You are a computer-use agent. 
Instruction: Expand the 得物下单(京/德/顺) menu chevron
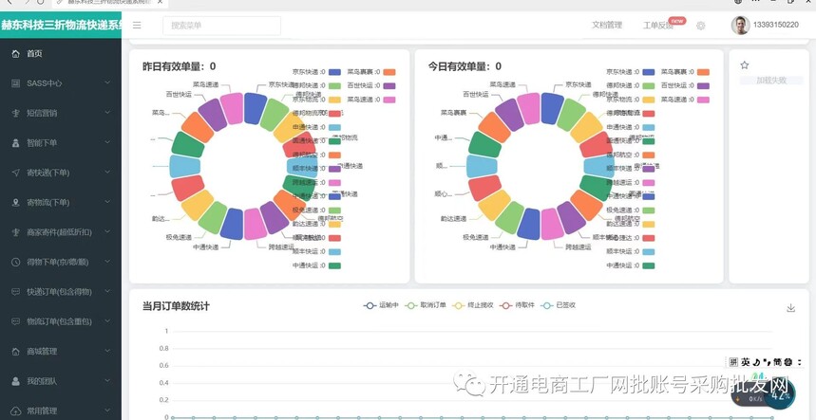tap(107, 263)
